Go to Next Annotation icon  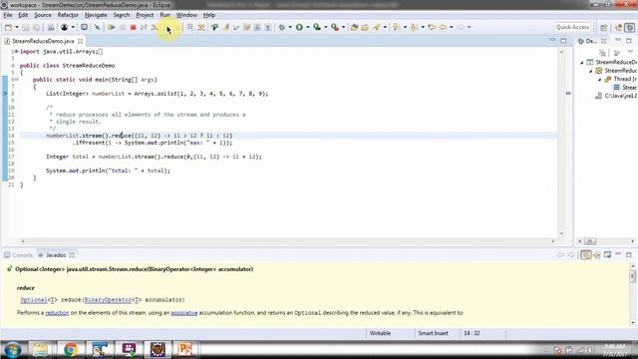[397, 27]
